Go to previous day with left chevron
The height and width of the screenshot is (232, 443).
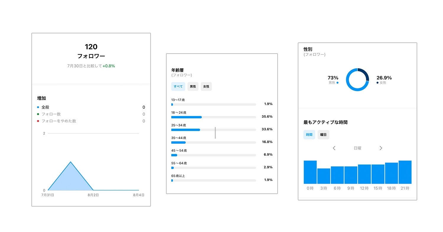pos(334,148)
